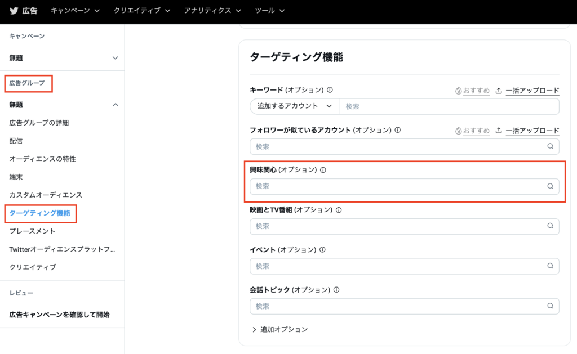Expand the 無題 campaign section
Image resolution: width=577 pixels, height=354 pixels.
coord(116,58)
